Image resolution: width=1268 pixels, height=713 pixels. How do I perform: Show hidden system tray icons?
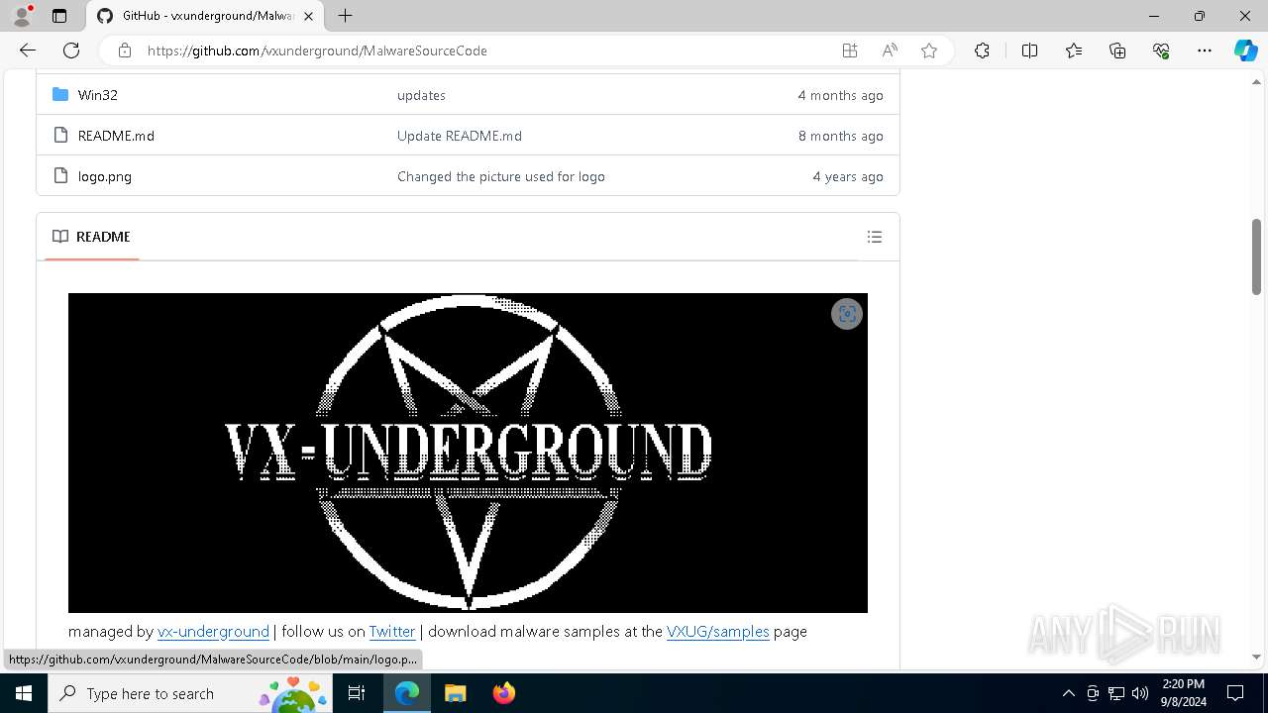(1068, 693)
